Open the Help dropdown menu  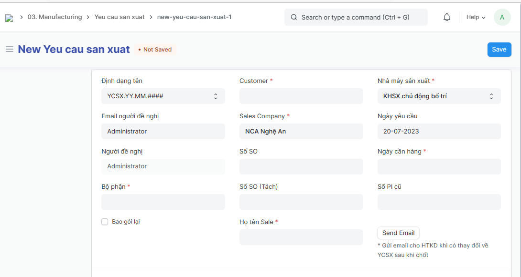[x=476, y=17]
